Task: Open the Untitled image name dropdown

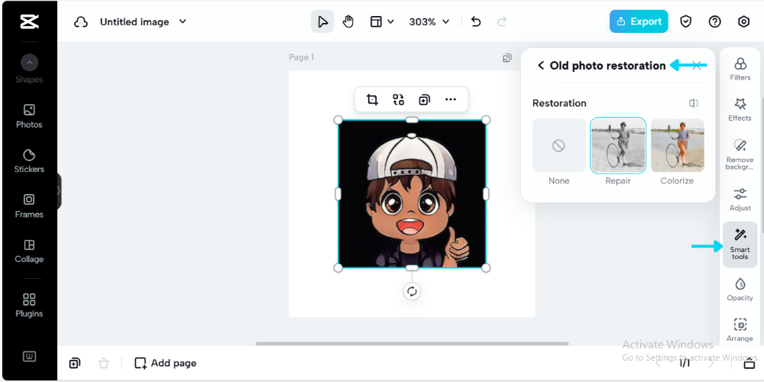Action: click(x=183, y=21)
